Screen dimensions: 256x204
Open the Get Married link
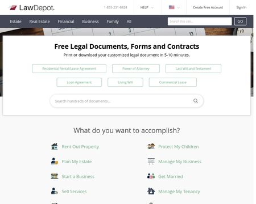pyautogui.click(x=171, y=176)
